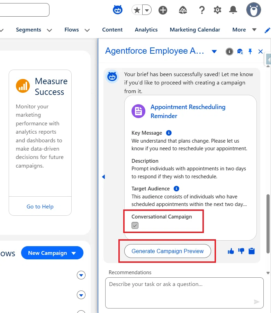Click the Measure Success heading
The height and width of the screenshot is (313, 271).
pyautogui.click(x=51, y=87)
